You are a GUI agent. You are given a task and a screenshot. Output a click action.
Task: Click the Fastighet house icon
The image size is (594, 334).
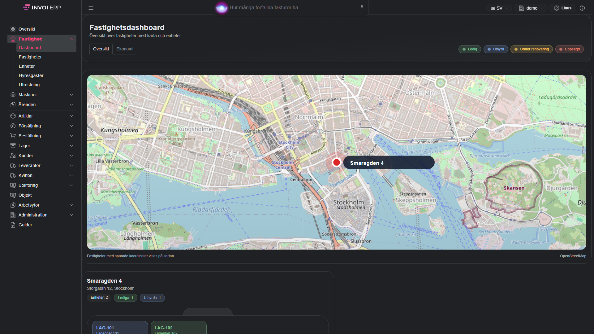coord(13,39)
